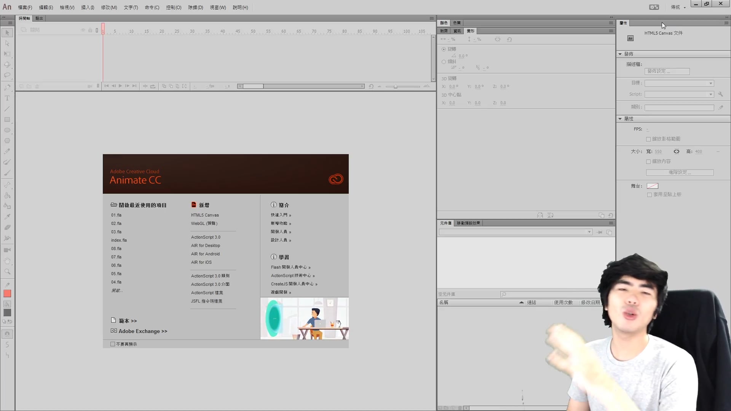Open recent file index.fla
Image resolution: width=731 pixels, height=411 pixels.
click(119, 240)
